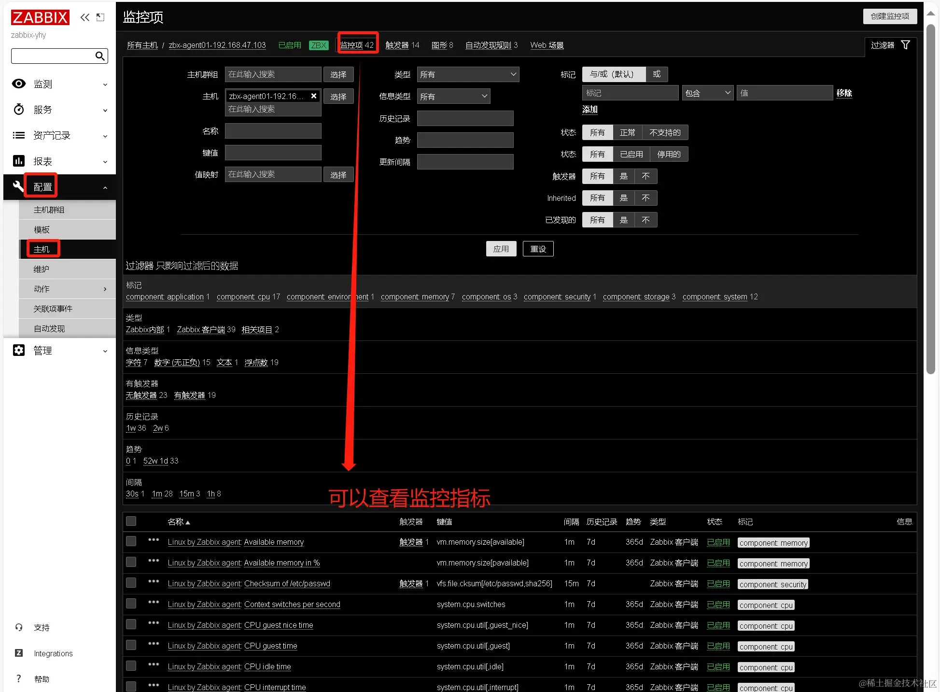The height and width of the screenshot is (692, 940).
Task: Open three-dot menu for CPU guest nice time
Action: [x=154, y=623]
